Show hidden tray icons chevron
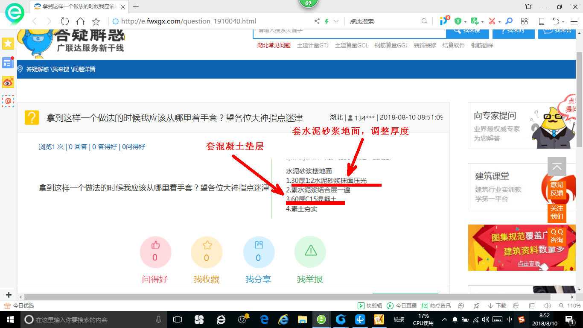 445,319
